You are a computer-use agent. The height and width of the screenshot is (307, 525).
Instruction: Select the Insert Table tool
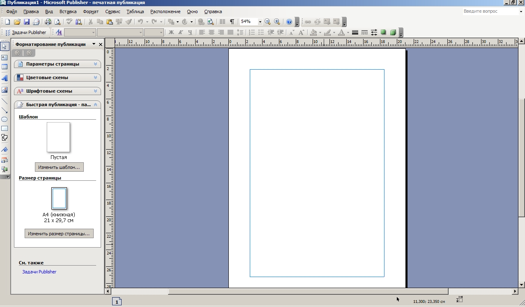5,67
